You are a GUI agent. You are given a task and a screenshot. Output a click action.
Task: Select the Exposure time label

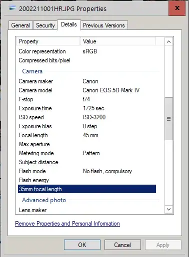point(35,108)
